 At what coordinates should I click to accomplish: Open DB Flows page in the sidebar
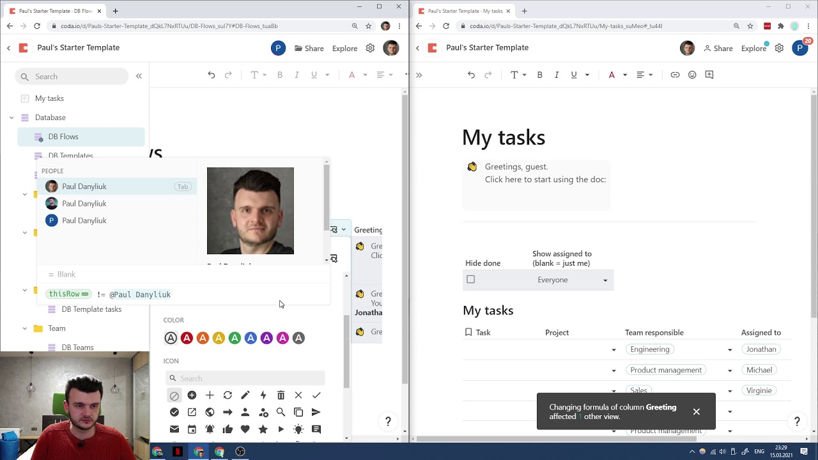(x=81, y=137)
